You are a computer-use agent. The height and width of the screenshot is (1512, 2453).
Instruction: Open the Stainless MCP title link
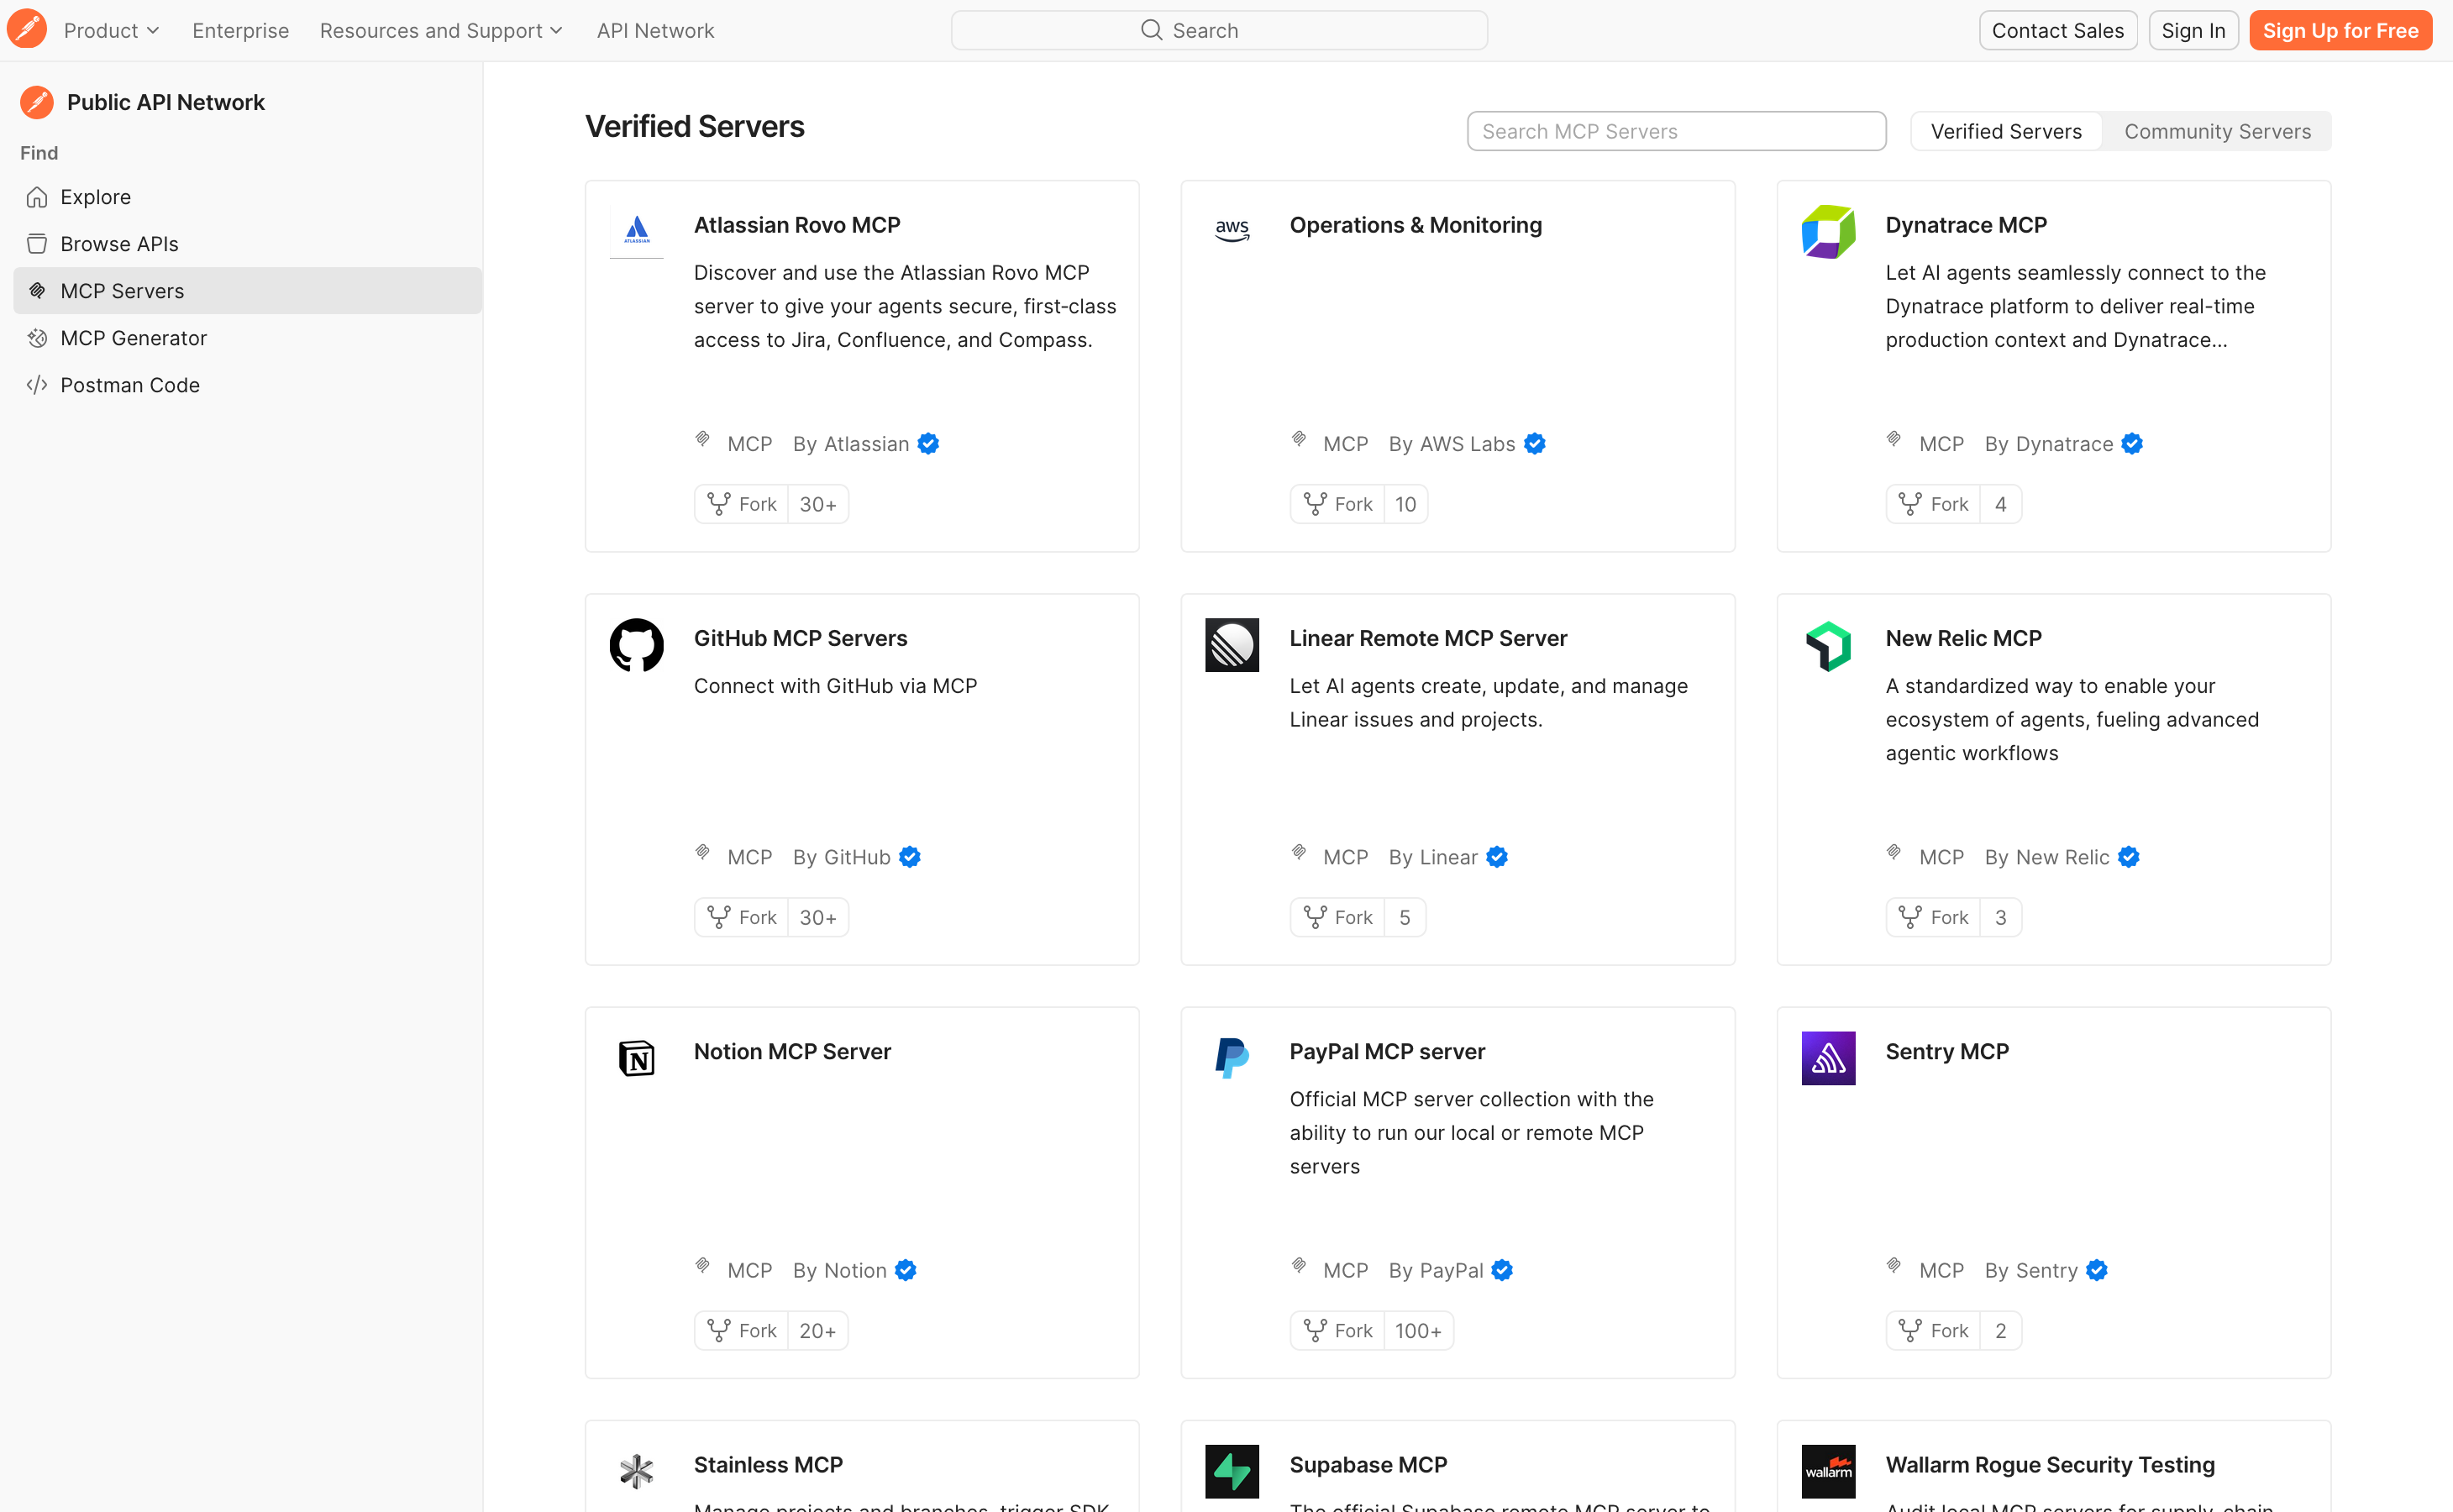coord(768,1464)
